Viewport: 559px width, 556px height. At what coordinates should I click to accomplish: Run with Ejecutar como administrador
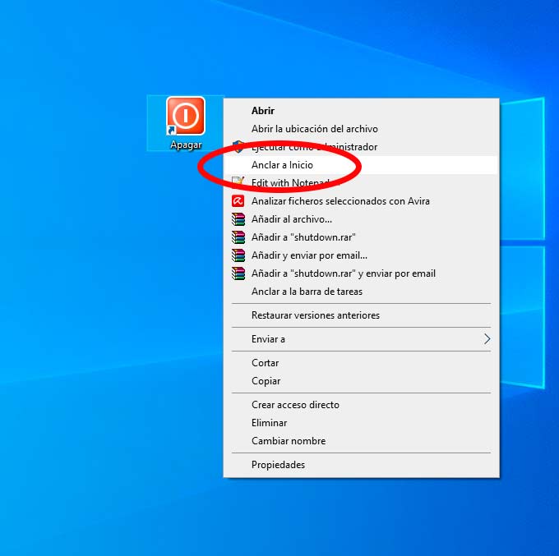click(361, 147)
